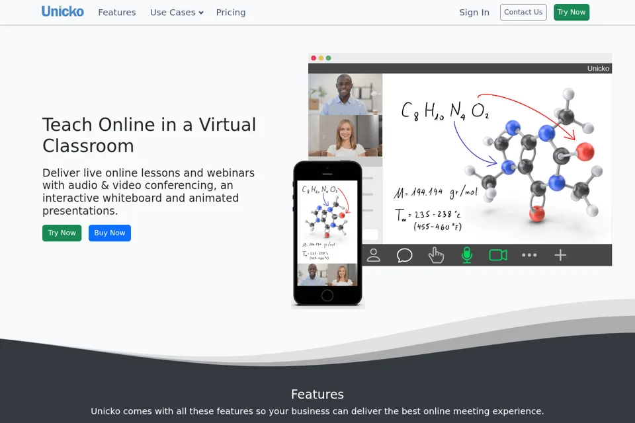635x423 pixels.
Task: Click the Features section heading
Action: pos(317,395)
